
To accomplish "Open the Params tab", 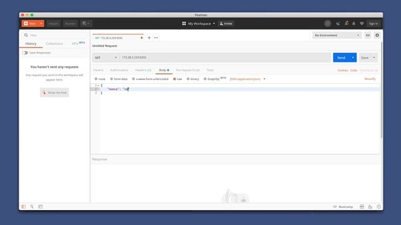I will [x=98, y=70].
